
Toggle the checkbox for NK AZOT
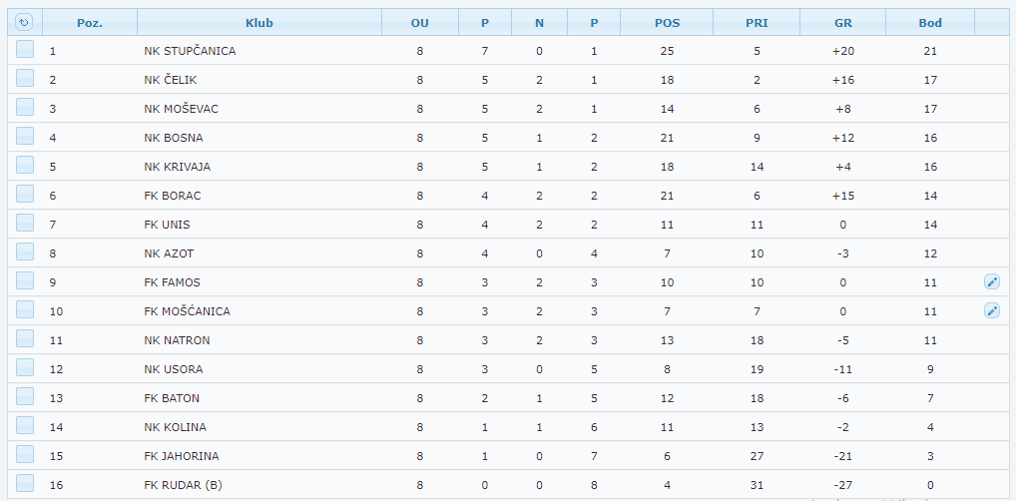[x=25, y=252]
